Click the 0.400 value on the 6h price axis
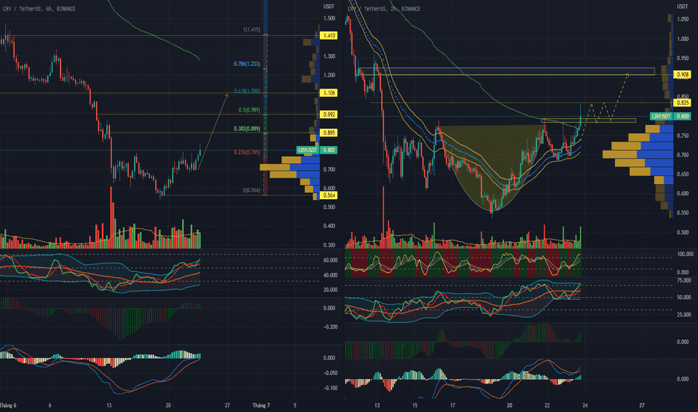The image size is (698, 412). click(330, 225)
